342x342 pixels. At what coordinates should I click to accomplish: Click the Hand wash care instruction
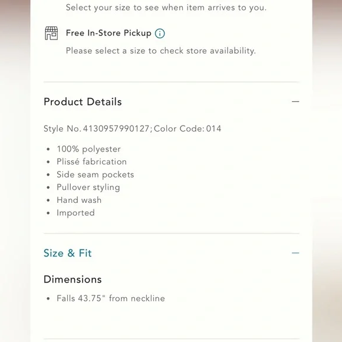click(x=79, y=200)
